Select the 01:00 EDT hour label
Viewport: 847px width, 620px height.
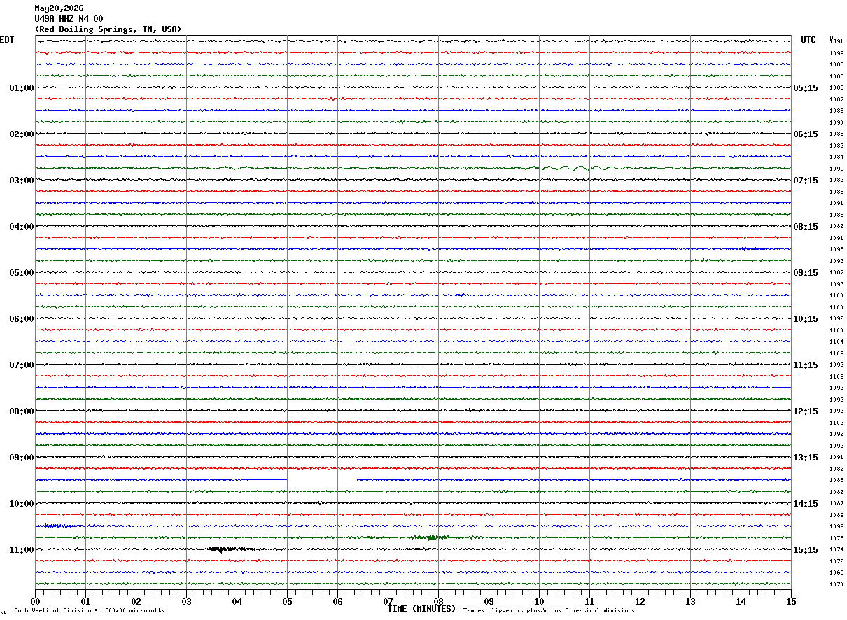22,88
